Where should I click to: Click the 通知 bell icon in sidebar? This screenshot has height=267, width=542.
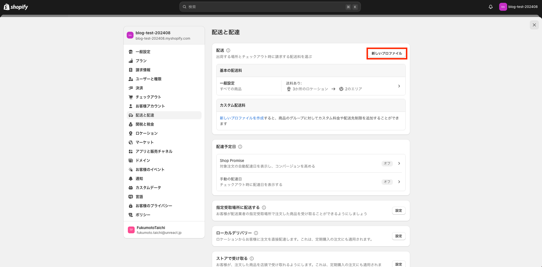coord(131,179)
